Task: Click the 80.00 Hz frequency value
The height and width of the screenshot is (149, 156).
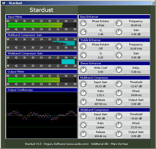Action: pyautogui.click(x=136, y=25)
